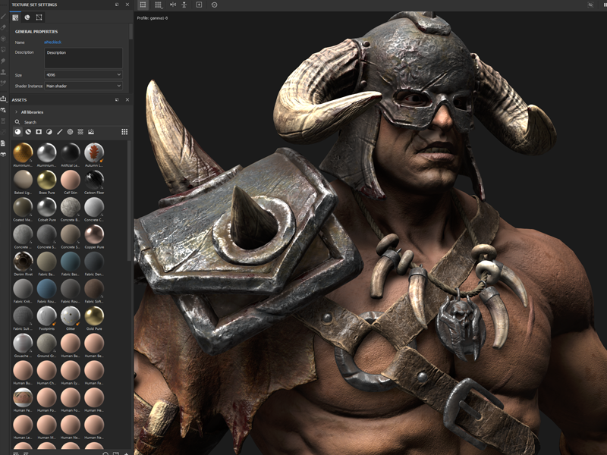Undock the Texture Set Settings panel

(117, 5)
